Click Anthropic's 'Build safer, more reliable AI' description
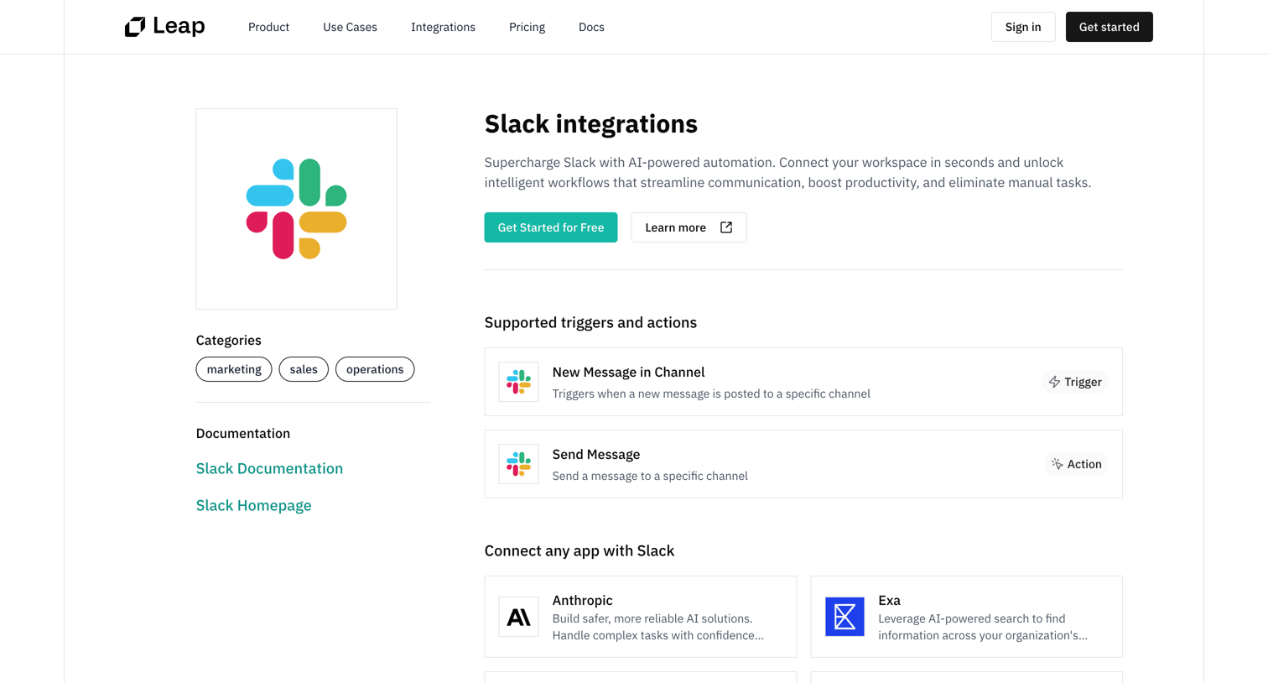Screen dimensions: 1268x683 coord(658,627)
